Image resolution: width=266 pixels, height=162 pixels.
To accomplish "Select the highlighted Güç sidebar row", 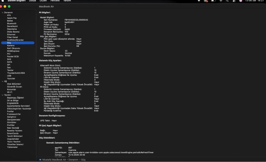I will pyautogui.click(x=18, y=43).
